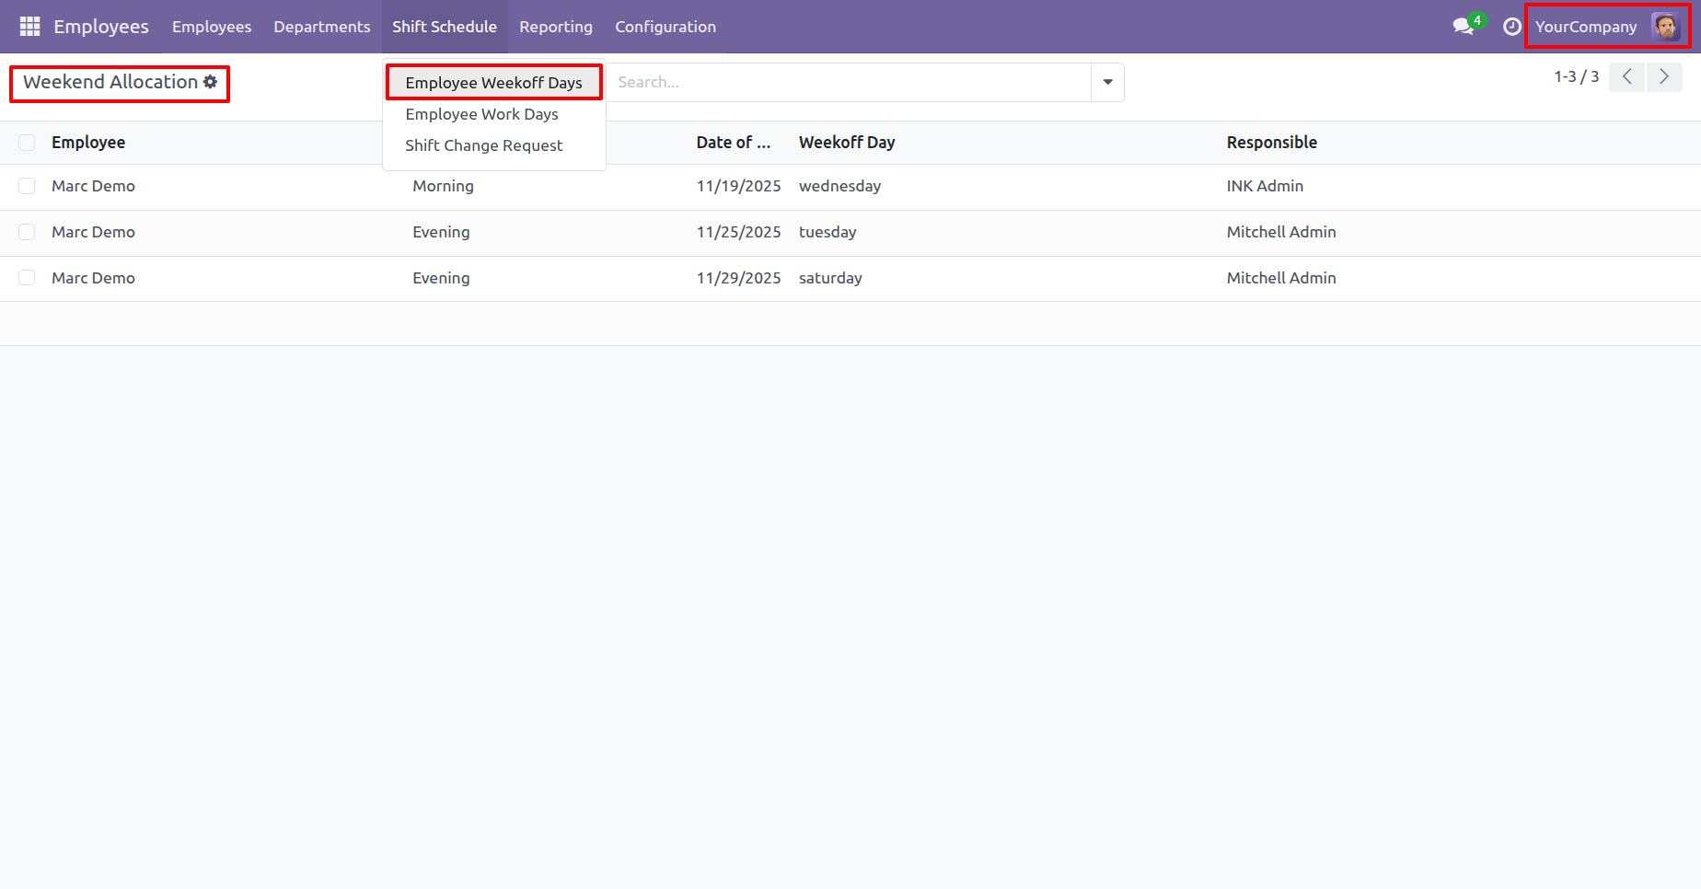Click Evening shift in the tuesday row

coord(441,232)
